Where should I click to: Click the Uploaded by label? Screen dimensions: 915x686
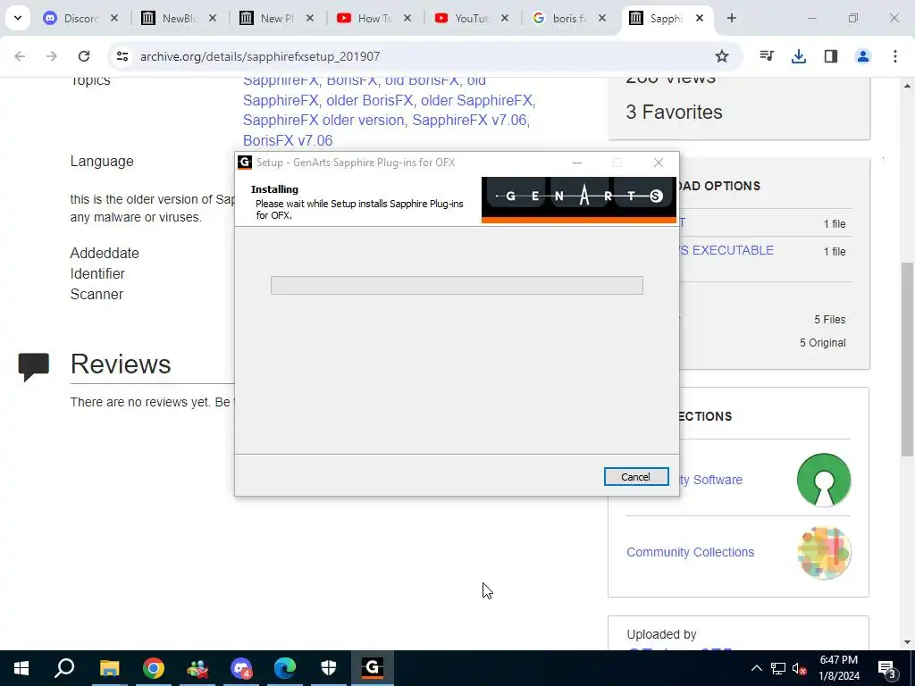coord(662,634)
